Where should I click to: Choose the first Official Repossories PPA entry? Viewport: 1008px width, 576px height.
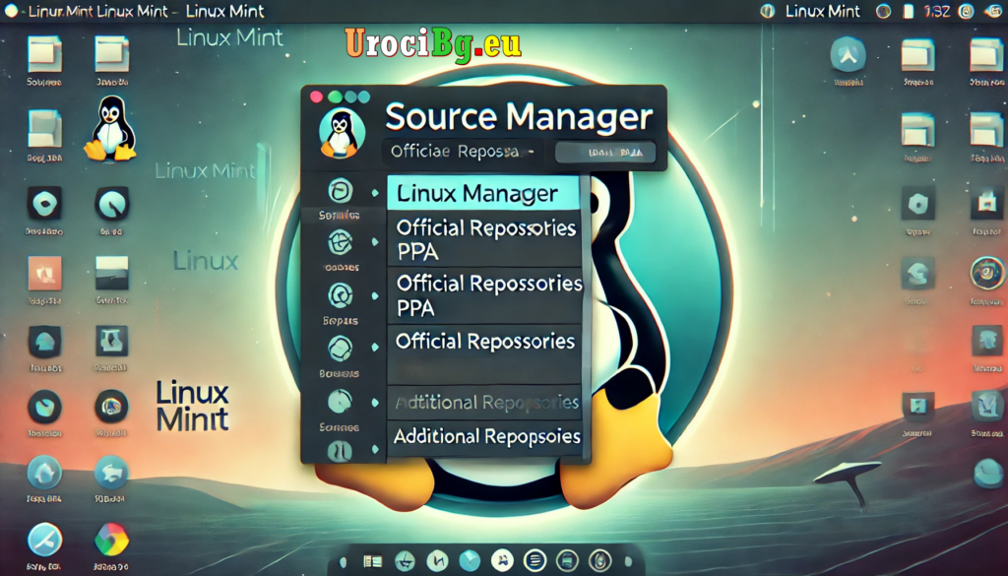point(484,239)
